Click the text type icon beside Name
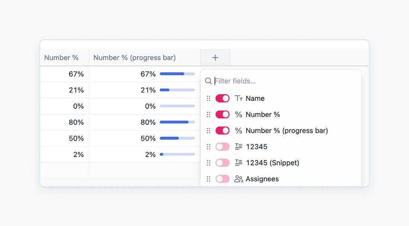Image resolution: width=409 pixels, height=226 pixels. pyautogui.click(x=238, y=98)
